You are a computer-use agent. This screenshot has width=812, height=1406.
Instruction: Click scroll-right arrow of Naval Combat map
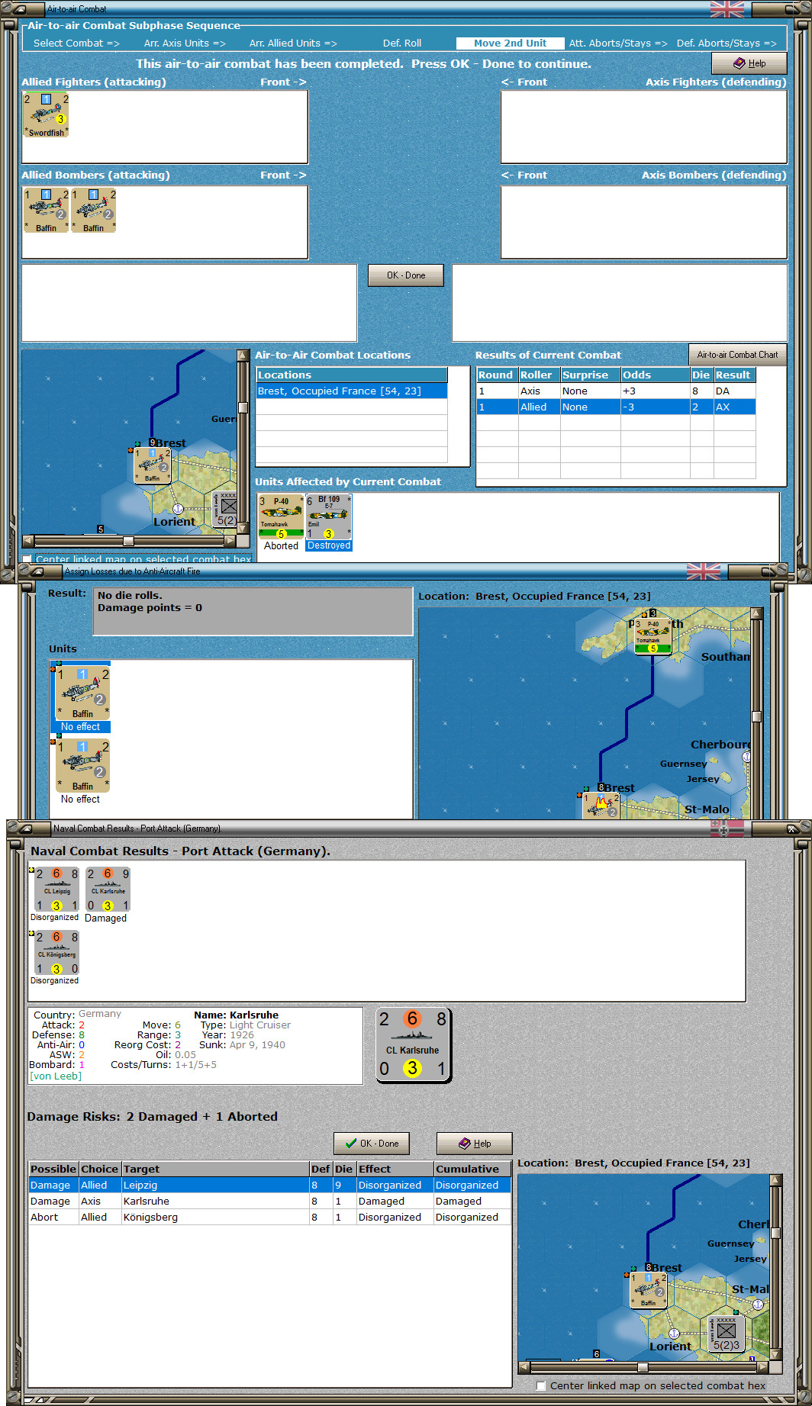click(764, 1367)
